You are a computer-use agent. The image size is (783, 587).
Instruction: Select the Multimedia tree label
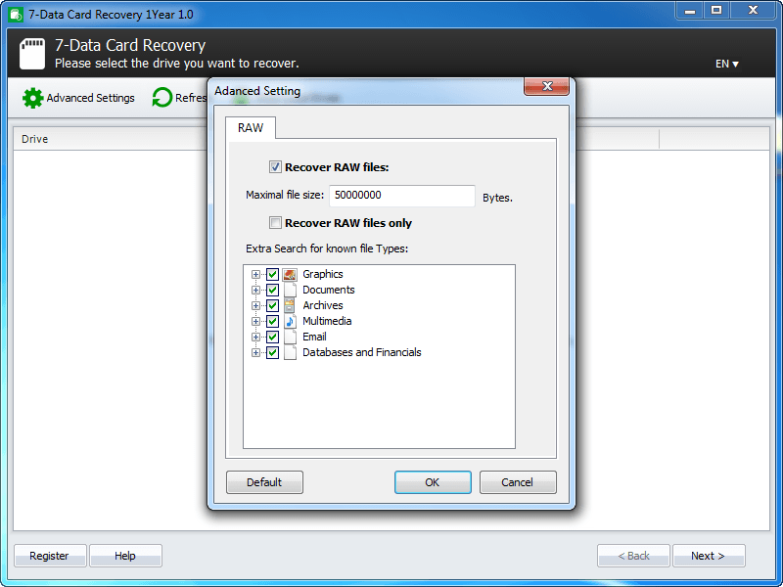point(327,321)
